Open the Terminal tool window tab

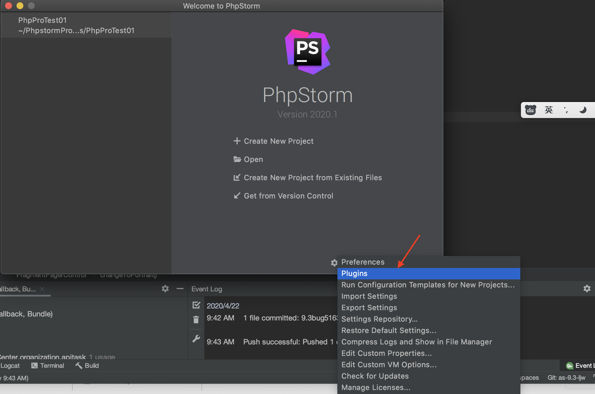click(48, 365)
